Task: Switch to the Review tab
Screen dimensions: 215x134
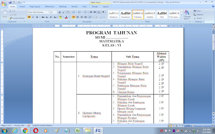Action: tap(75, 6)
